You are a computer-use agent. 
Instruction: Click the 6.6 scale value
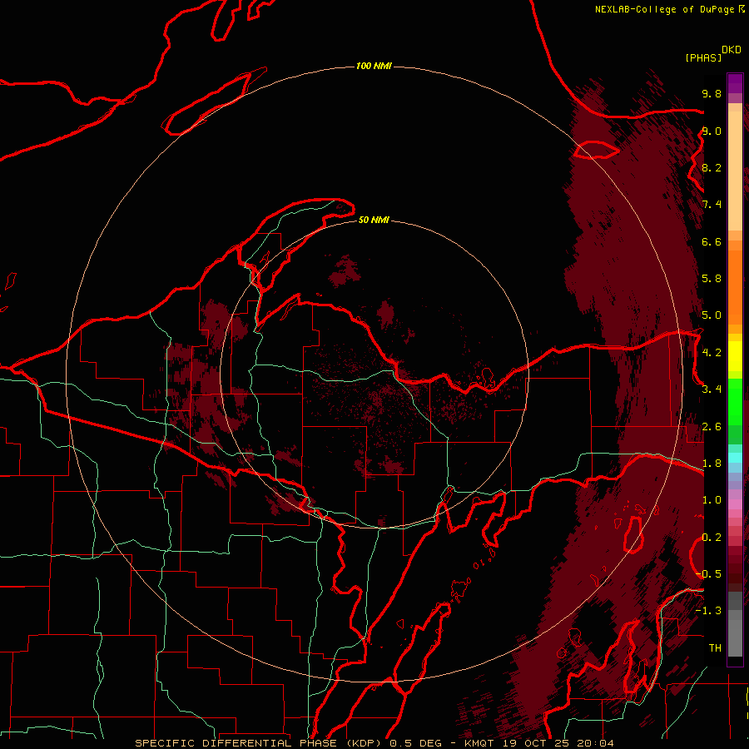tap(712, 241)
